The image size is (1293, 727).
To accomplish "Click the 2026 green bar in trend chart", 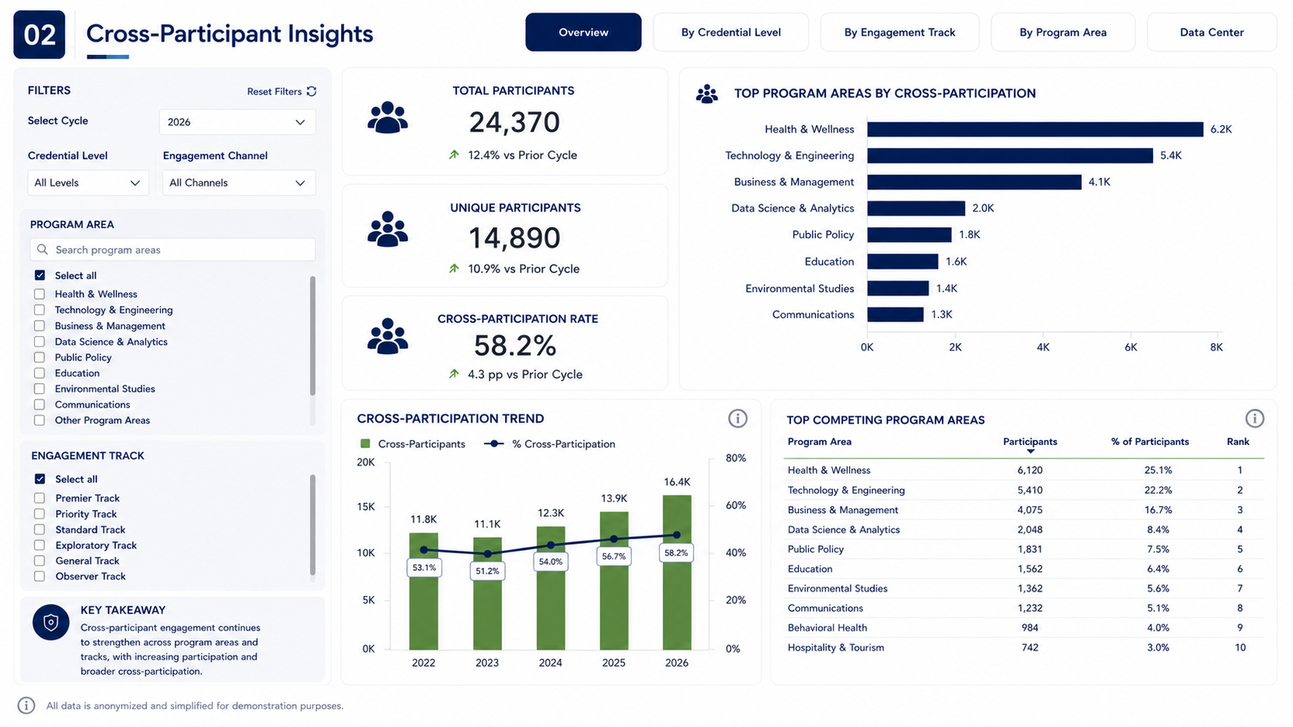I will 677,572.
